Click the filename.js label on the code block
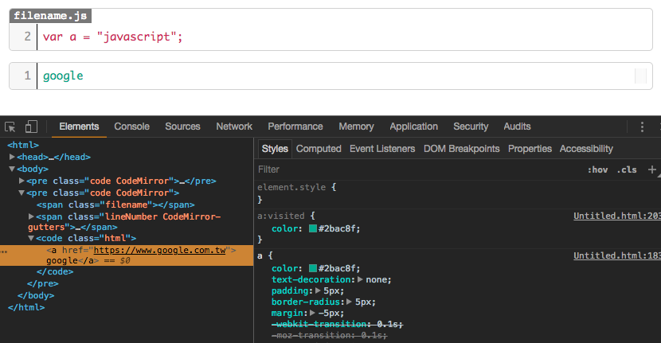 [x=50, y=16]
